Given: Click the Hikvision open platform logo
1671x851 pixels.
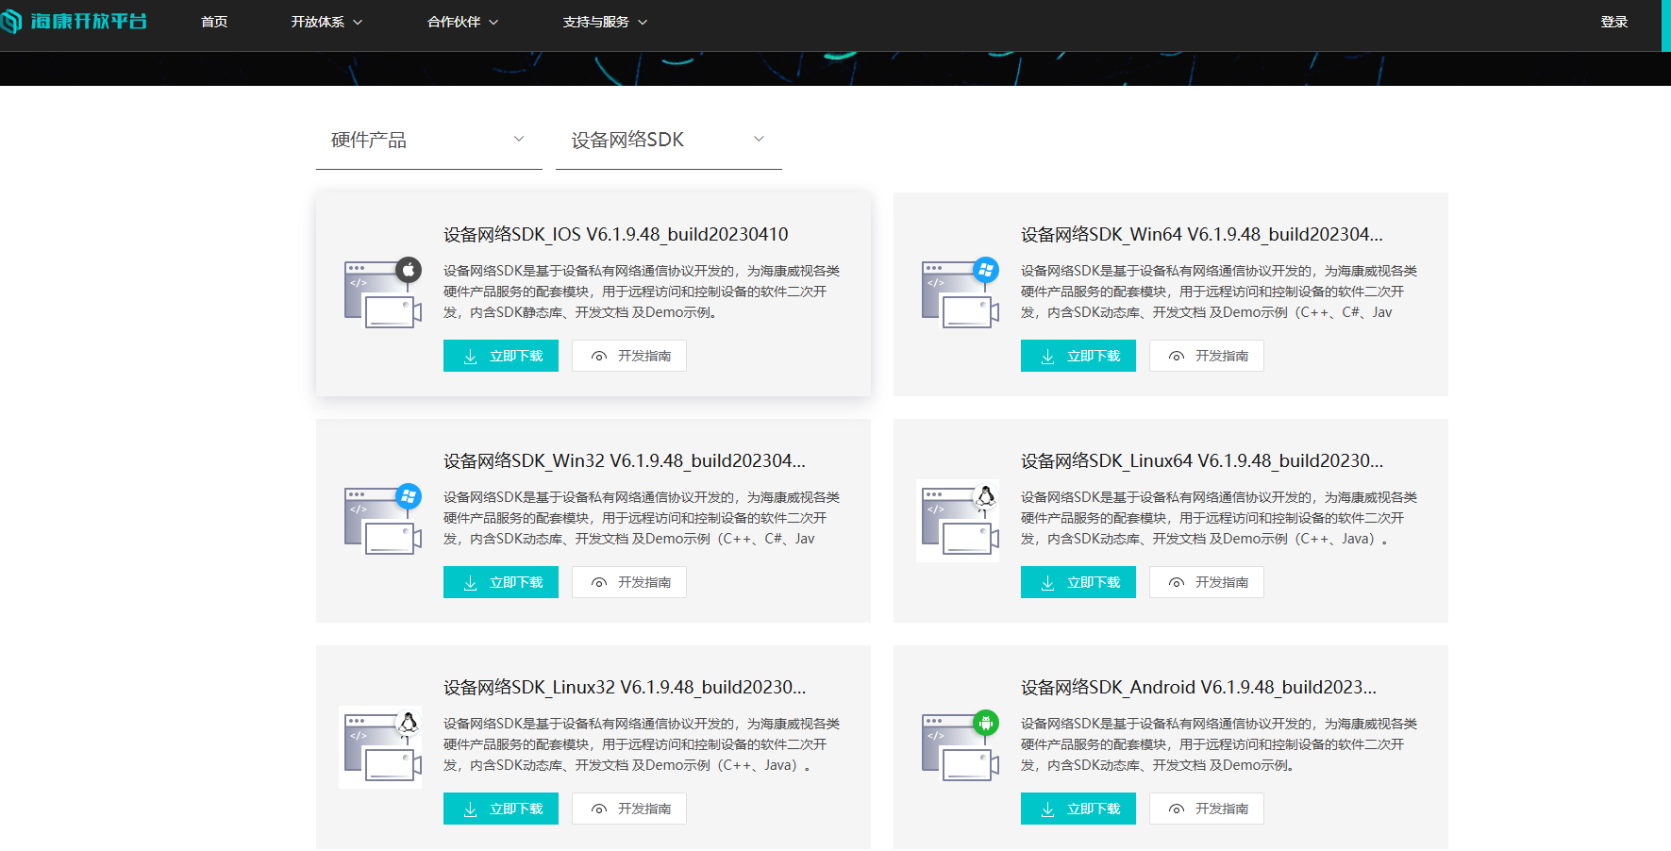Looking at the screenshot, I should point(75,21).
